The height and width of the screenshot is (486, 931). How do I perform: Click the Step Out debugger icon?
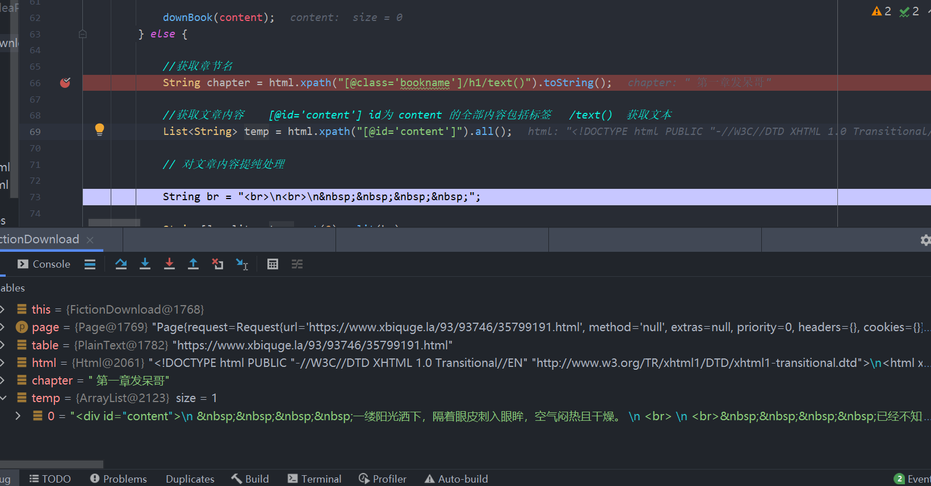[x=193, y=264]
